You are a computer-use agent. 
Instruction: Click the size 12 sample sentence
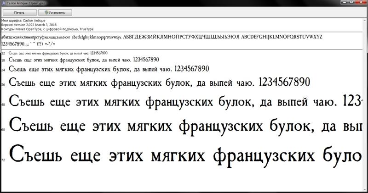pos(58,53)
